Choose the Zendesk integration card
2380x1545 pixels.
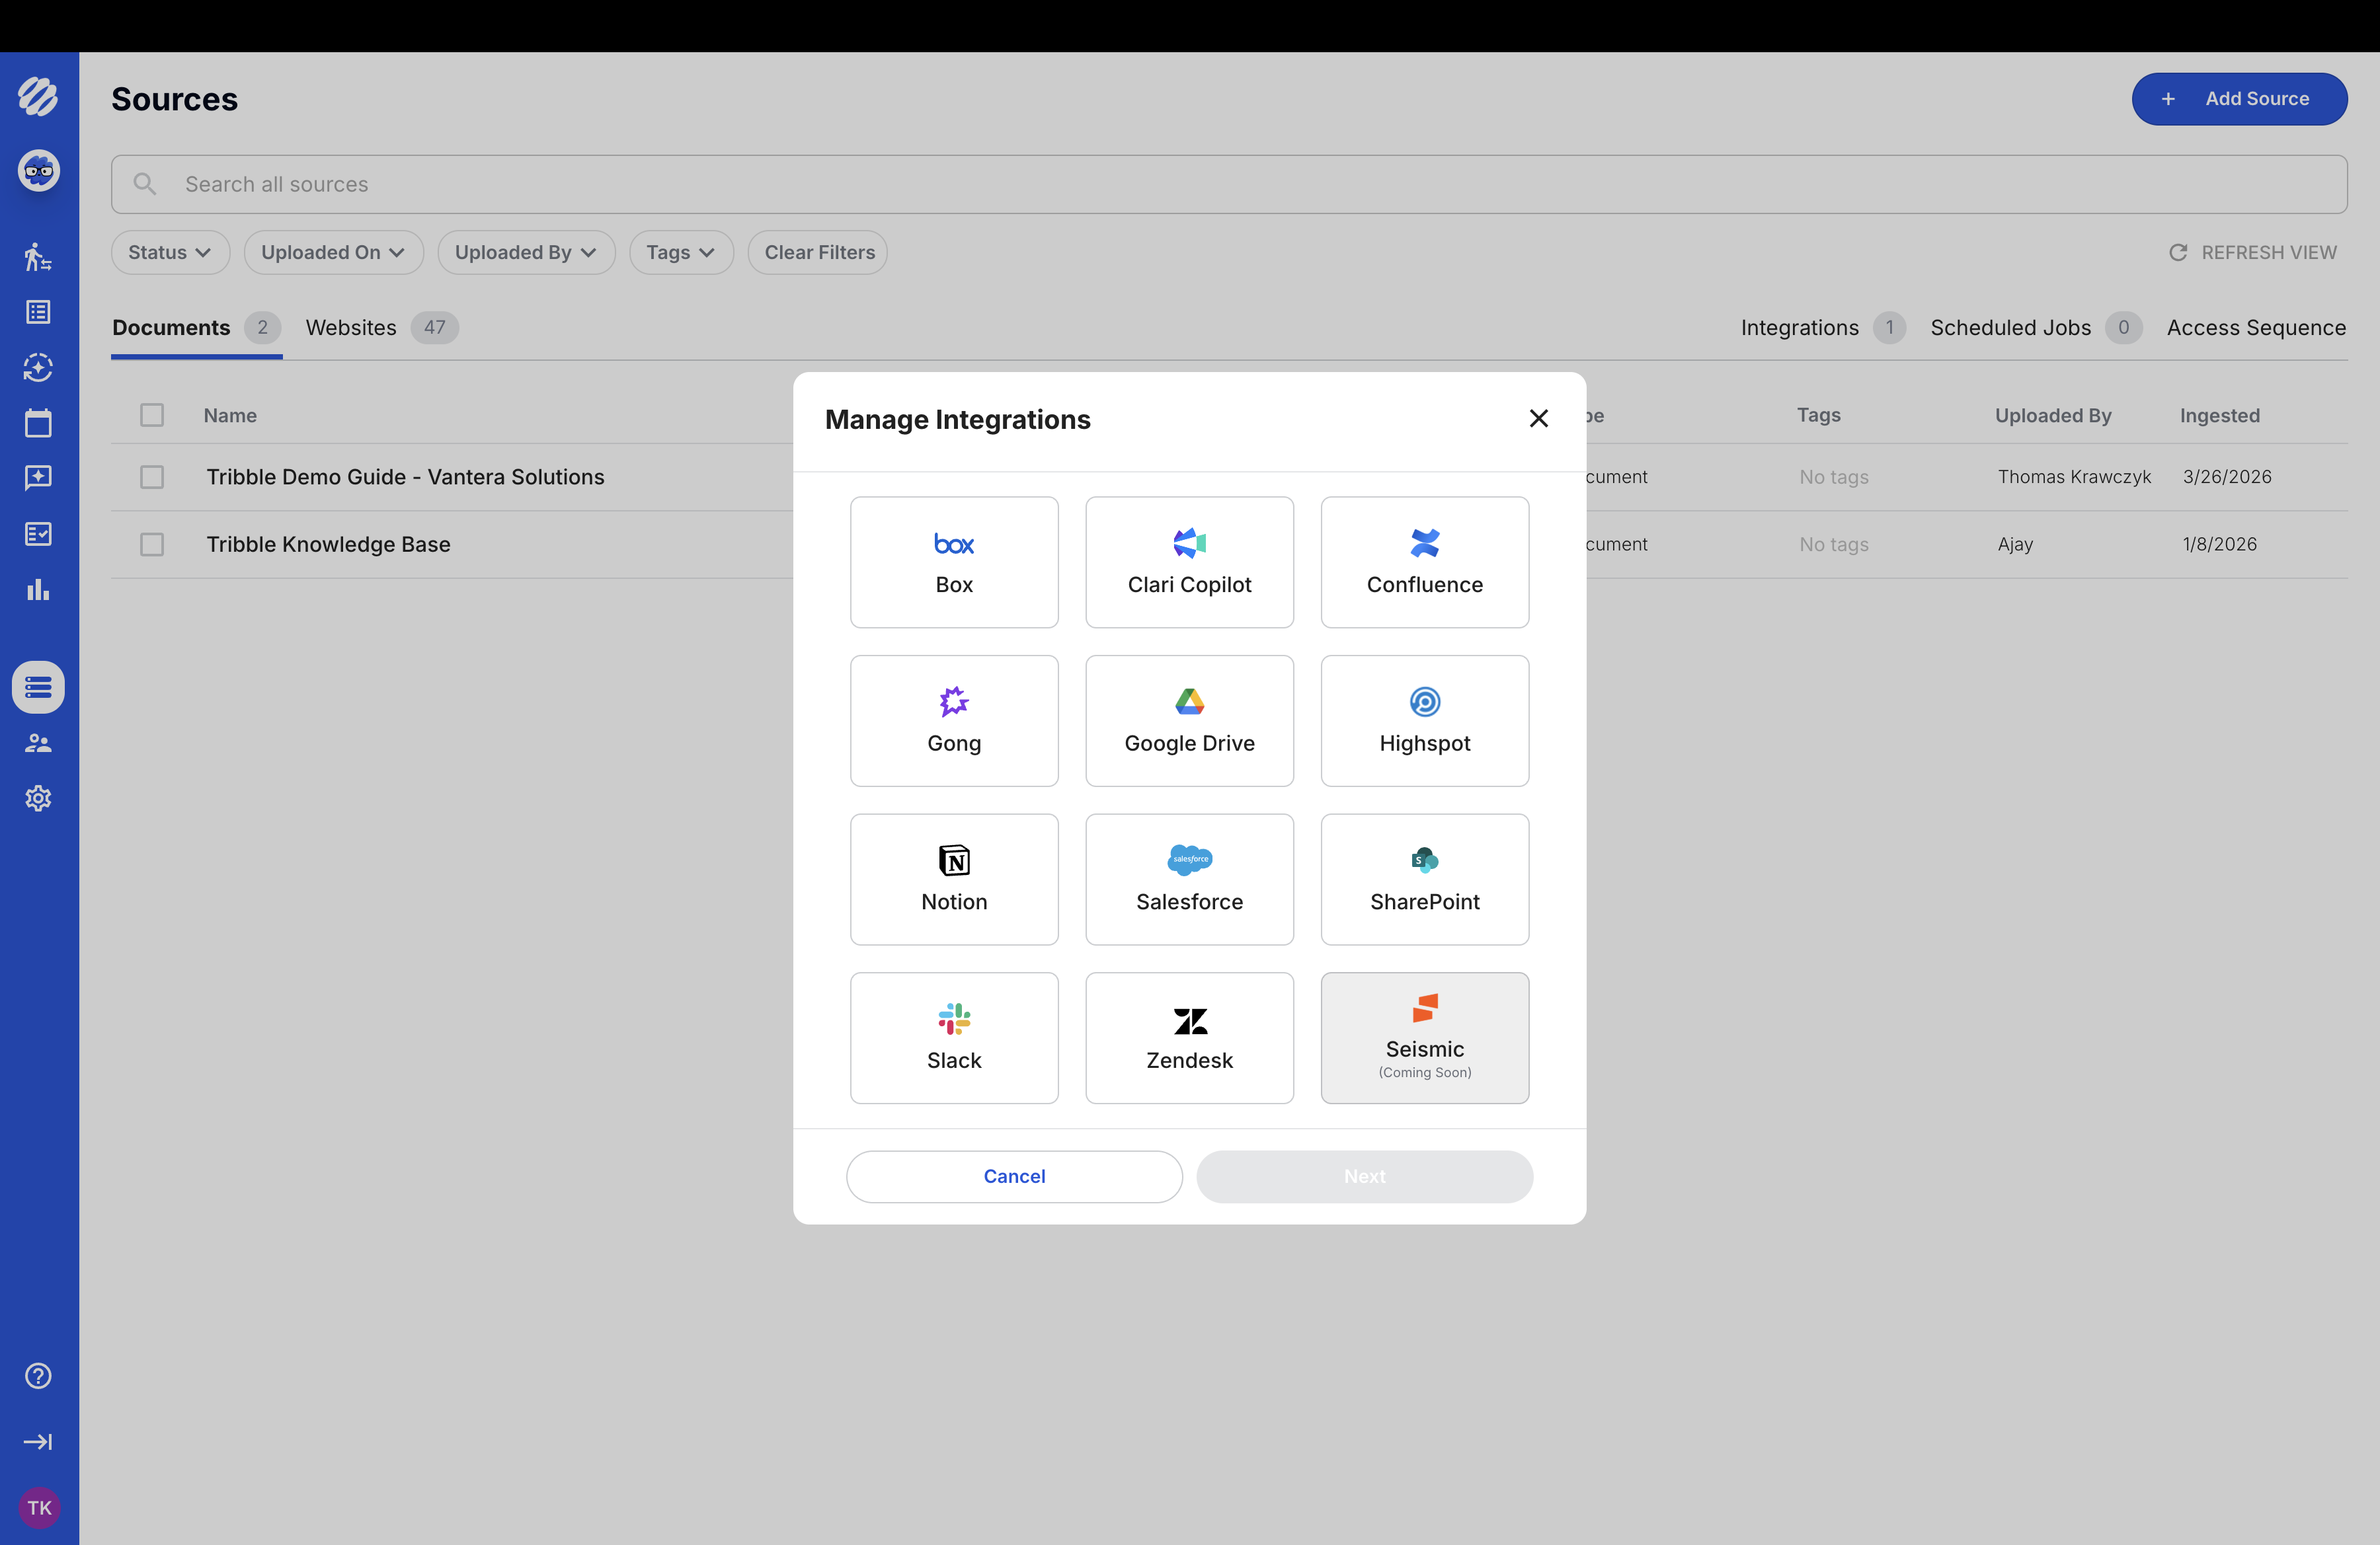[1189, 1038]
